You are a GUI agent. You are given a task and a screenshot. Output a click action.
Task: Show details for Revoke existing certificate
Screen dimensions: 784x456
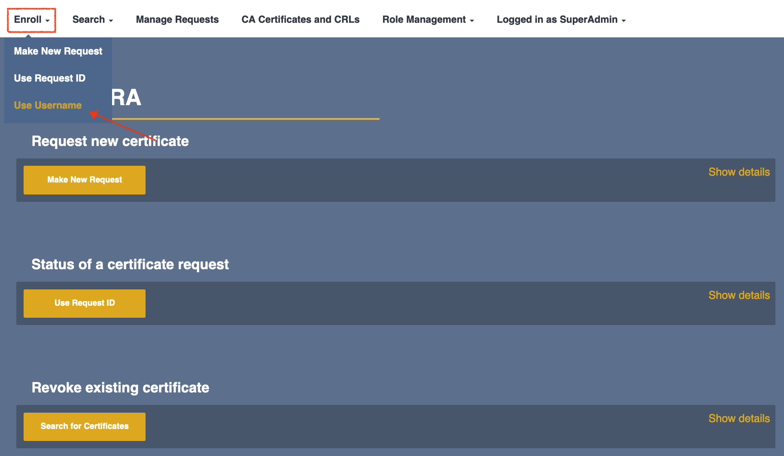(x=738, y=419)
